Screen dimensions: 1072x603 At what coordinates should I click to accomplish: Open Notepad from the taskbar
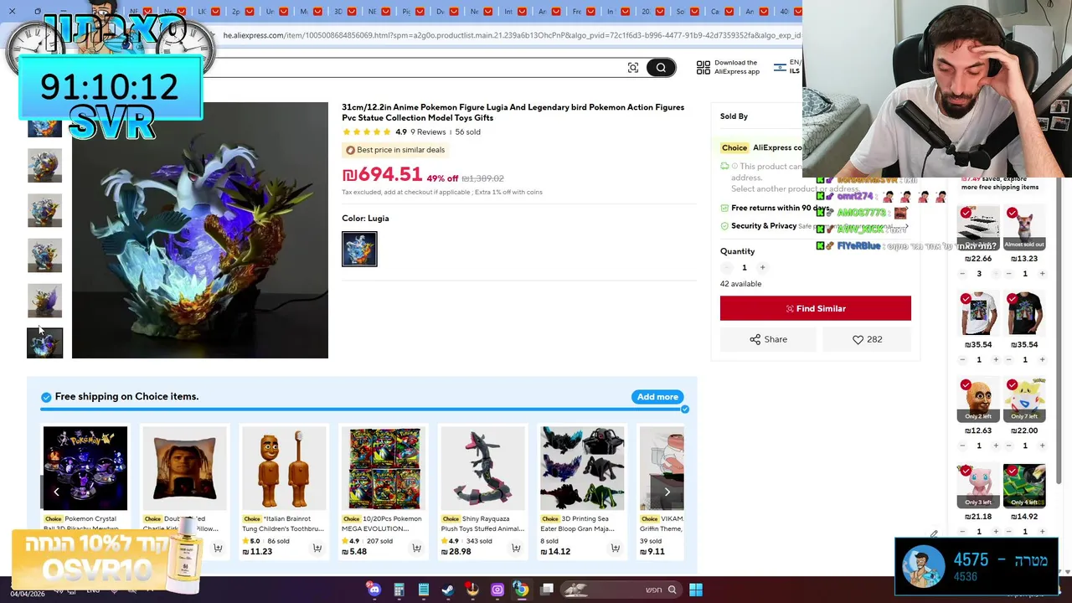coord(424,590)
